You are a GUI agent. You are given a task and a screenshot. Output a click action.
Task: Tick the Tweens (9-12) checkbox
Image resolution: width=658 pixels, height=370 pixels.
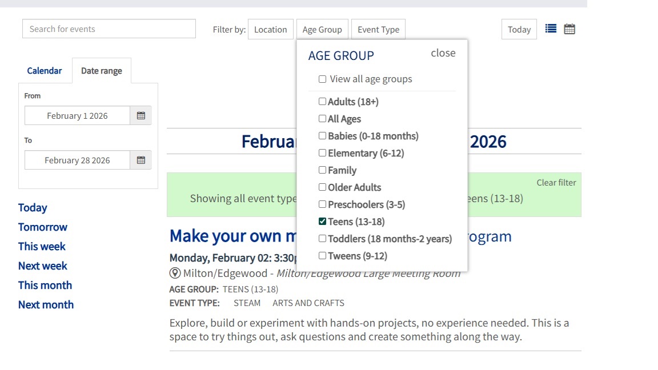click(323, 256)
